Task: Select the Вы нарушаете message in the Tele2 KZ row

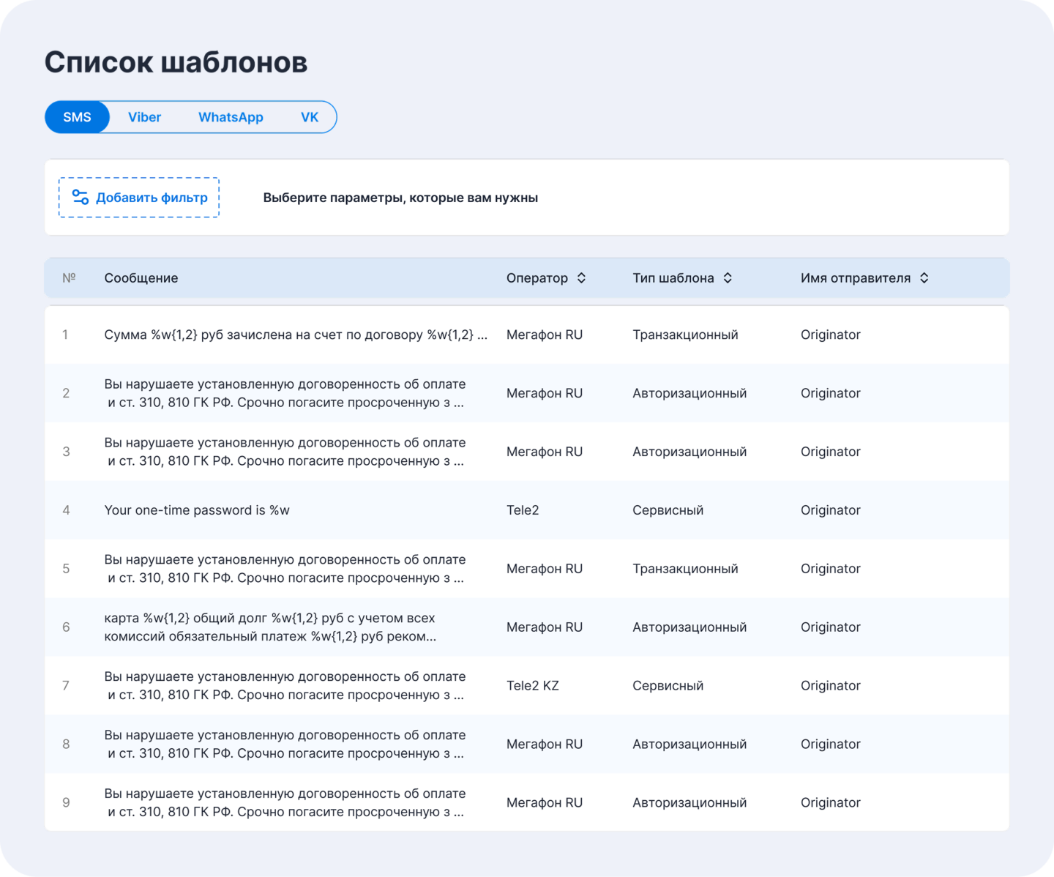Action: pyautogui.click(x=285, y=686)
